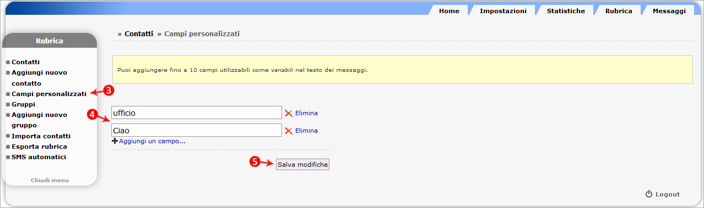Click the plus icon for adding a field
The image size is (704, 208).
(115, 141)
